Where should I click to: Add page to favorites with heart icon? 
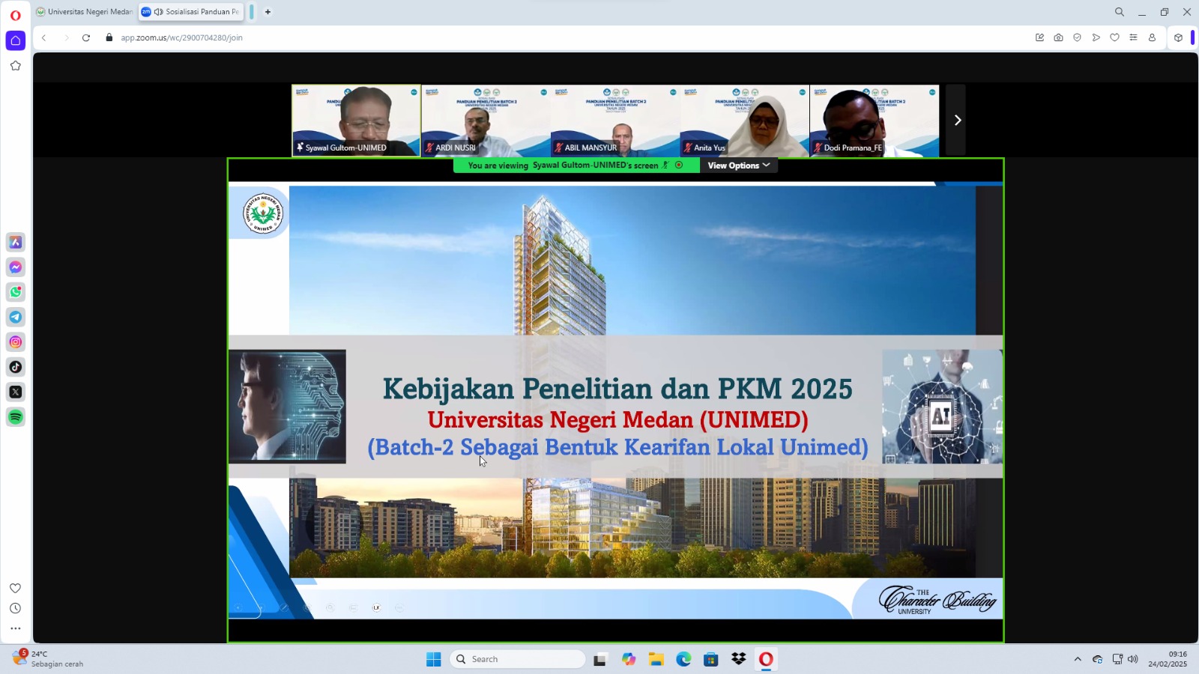(1114, 37)
